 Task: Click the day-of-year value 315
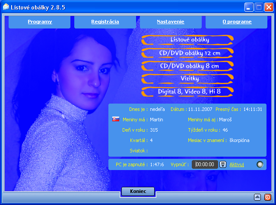[154, 130]
